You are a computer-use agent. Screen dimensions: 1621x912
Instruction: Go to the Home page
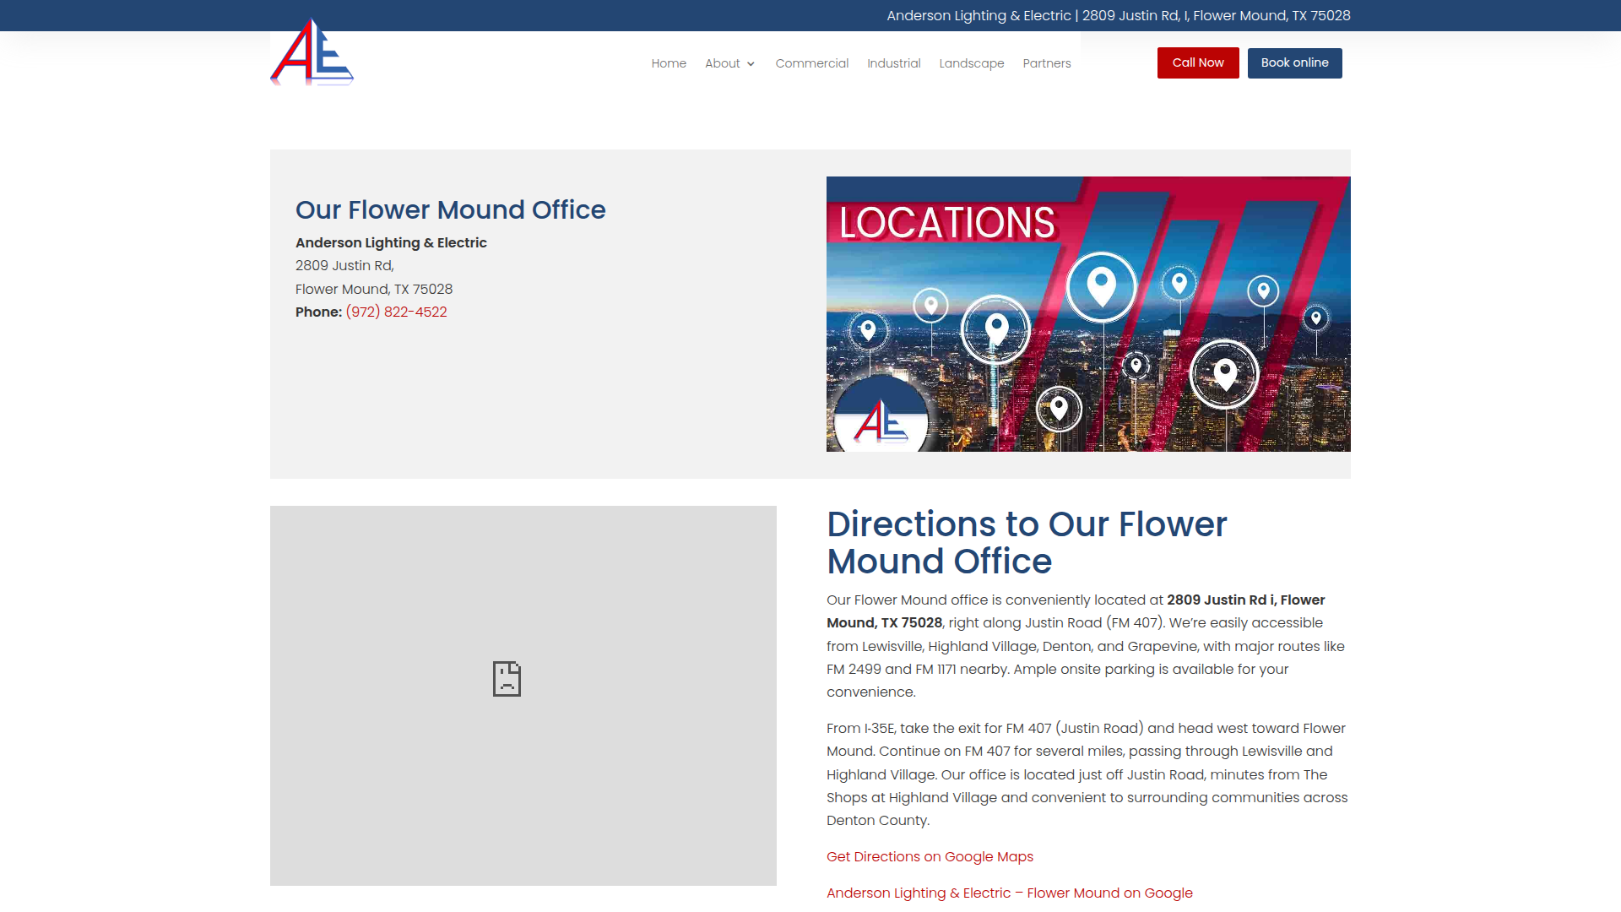(669, 63)
